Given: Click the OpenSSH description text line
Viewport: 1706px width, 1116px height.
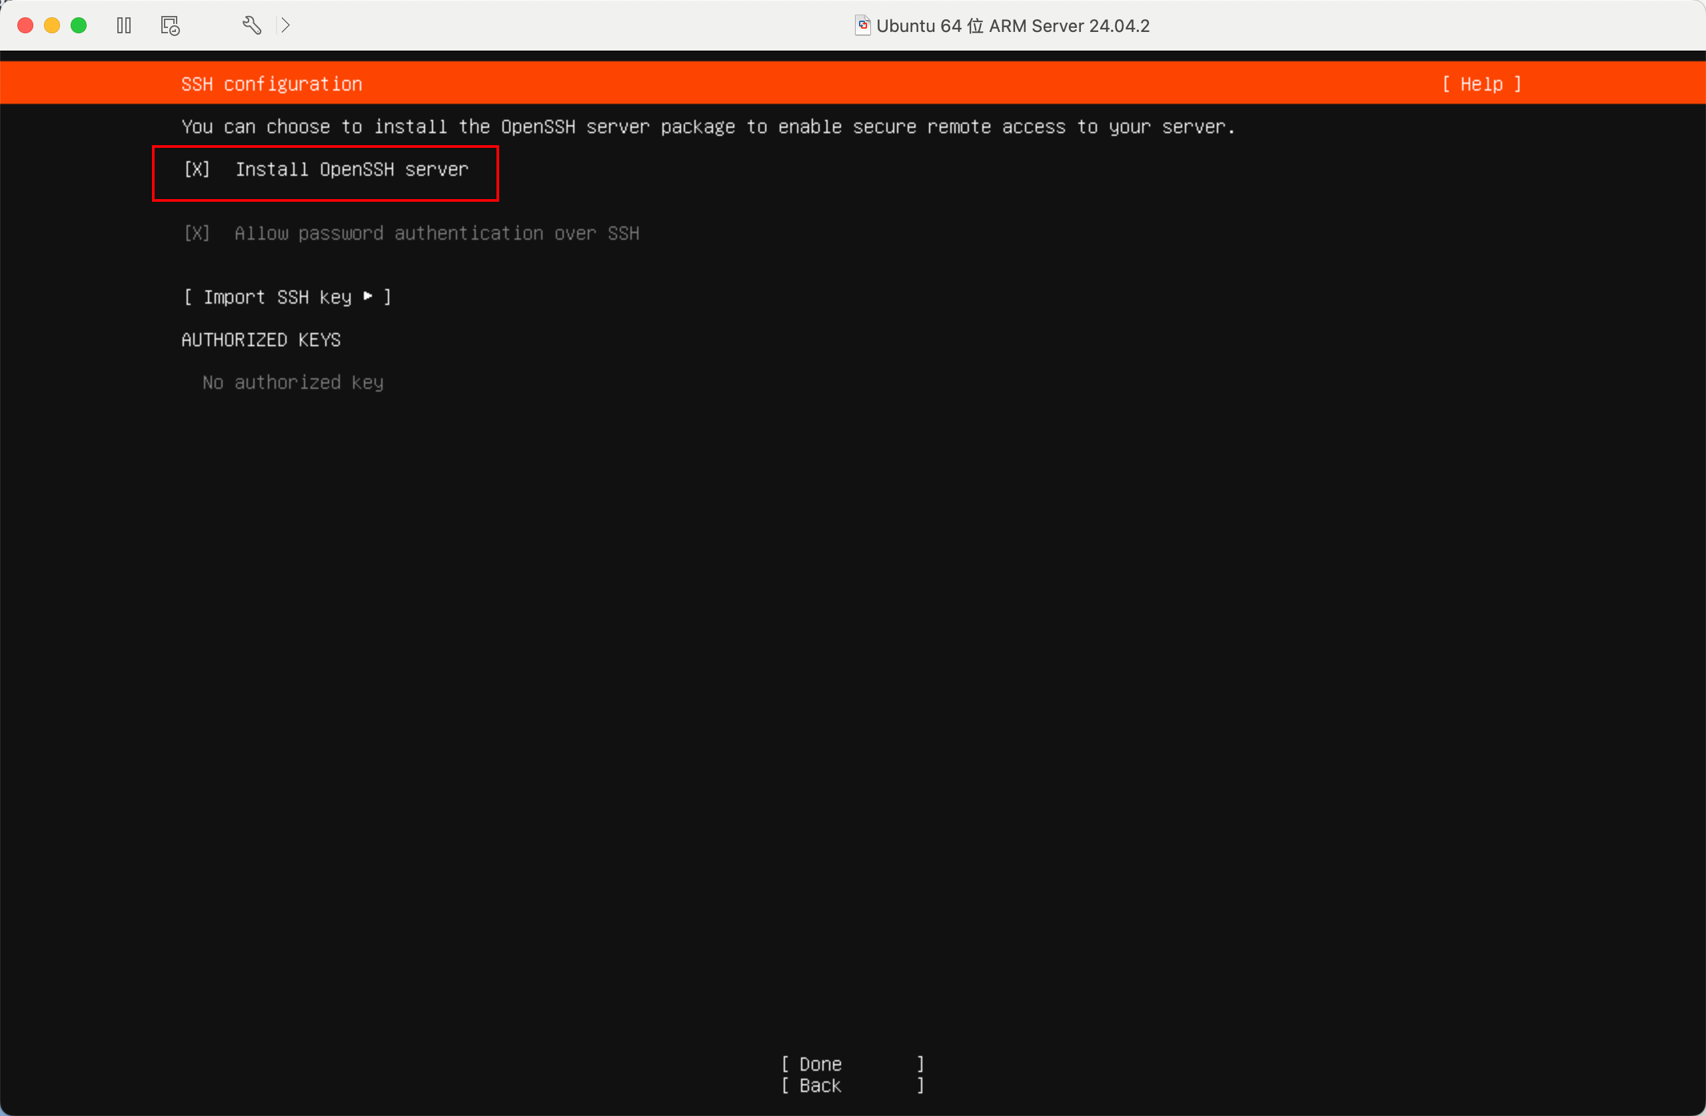Looking at the screenshot, I should point(708,127).
